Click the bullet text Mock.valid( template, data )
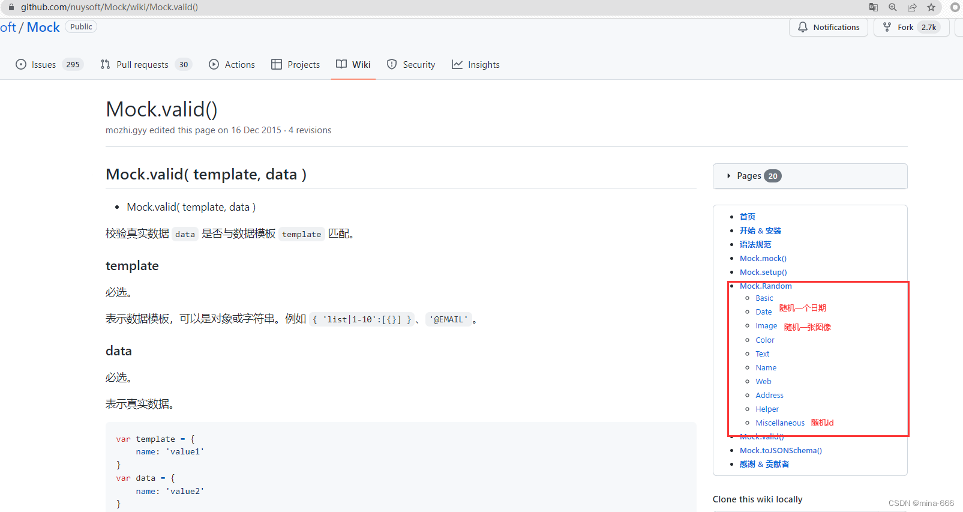Viewport: 963px width, 512px height. tap(191, 207)
